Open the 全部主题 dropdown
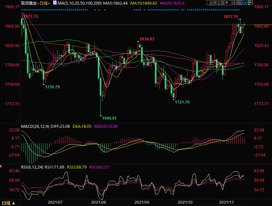The image size is (272, 206). (219, 3)
